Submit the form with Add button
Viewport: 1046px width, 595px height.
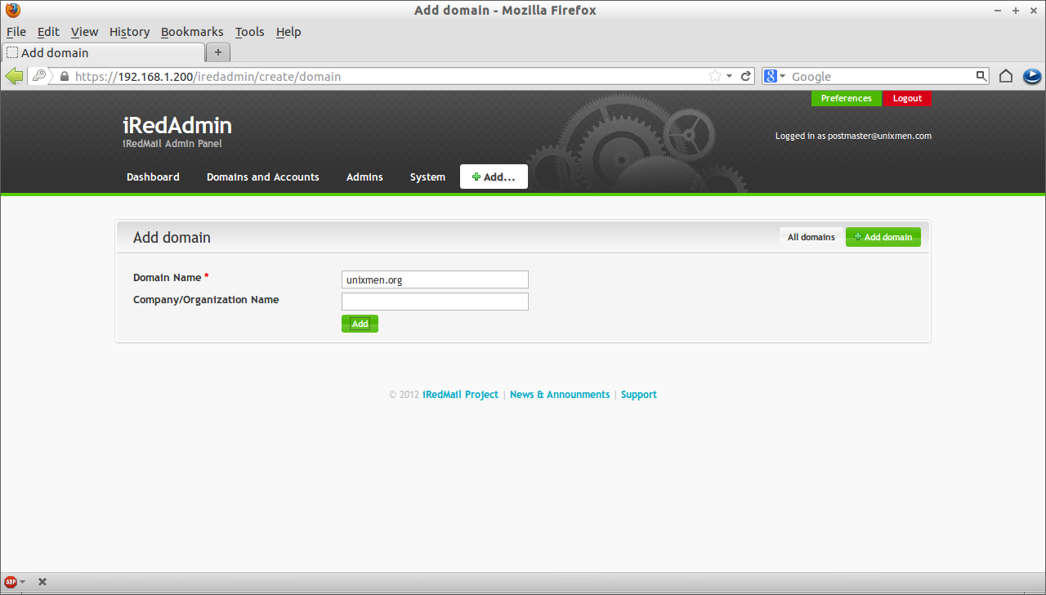(360, 324)
